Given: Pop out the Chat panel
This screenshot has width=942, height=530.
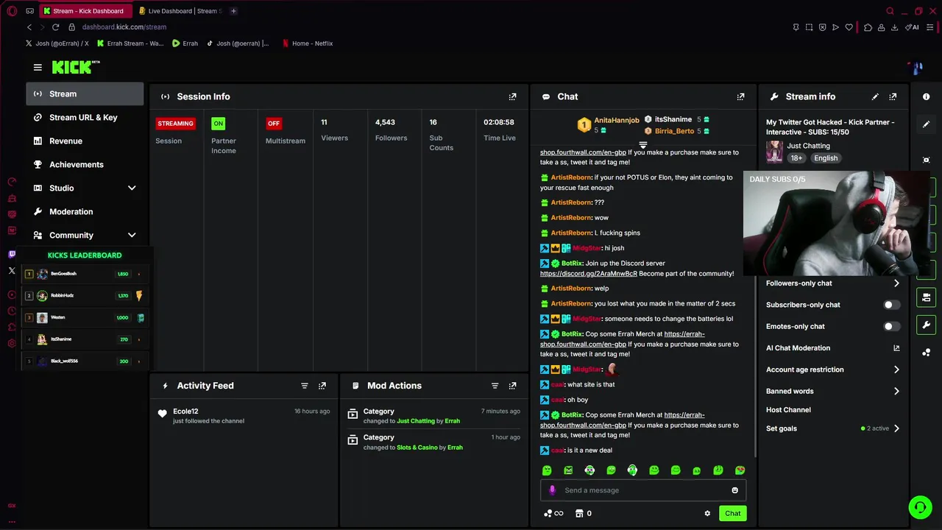Looking at the screenshot, I should pos(740,96).
